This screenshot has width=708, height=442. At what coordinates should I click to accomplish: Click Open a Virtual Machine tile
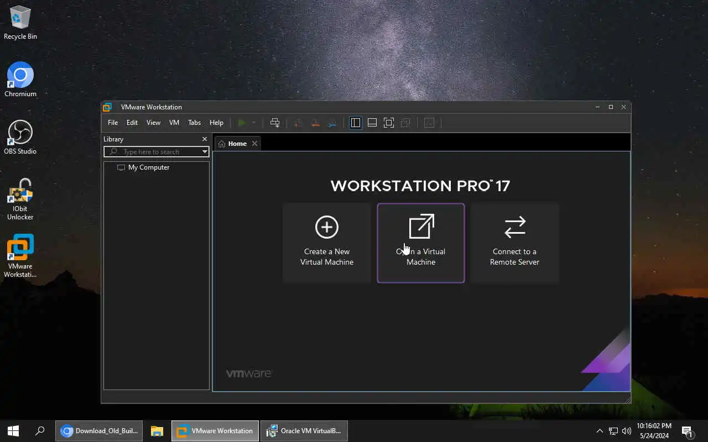[421, 243]
